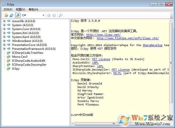
Task: Select Mono.Cecil in the tree
Action: (x=20, y=57)
